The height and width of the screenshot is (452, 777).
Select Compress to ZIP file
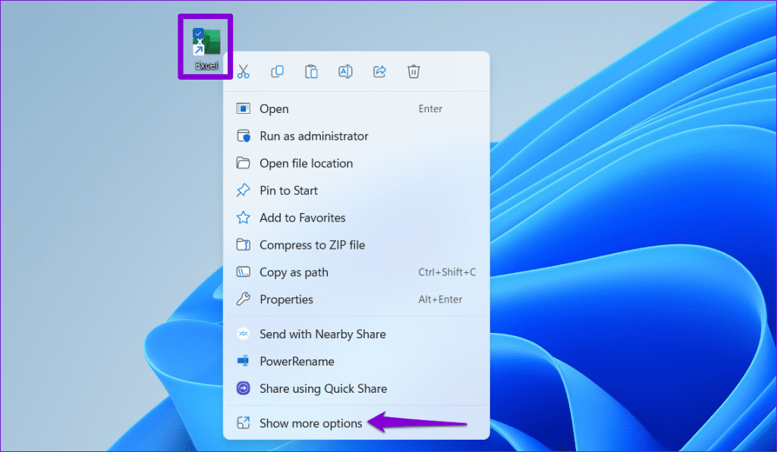coord(357,245)
